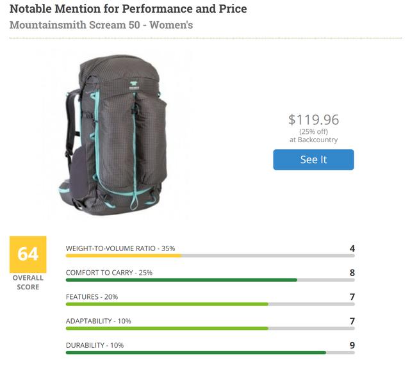Select the "ADAPTABILITY - 10%" label
This screenshot has width=410, height=365.
pyautogui.click(x=98, y=321)
